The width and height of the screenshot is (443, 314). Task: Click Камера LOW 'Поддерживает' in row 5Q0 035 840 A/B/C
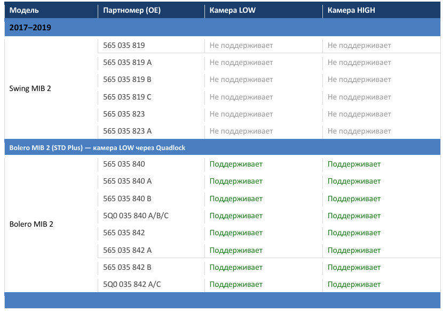(x=236, y=216)
